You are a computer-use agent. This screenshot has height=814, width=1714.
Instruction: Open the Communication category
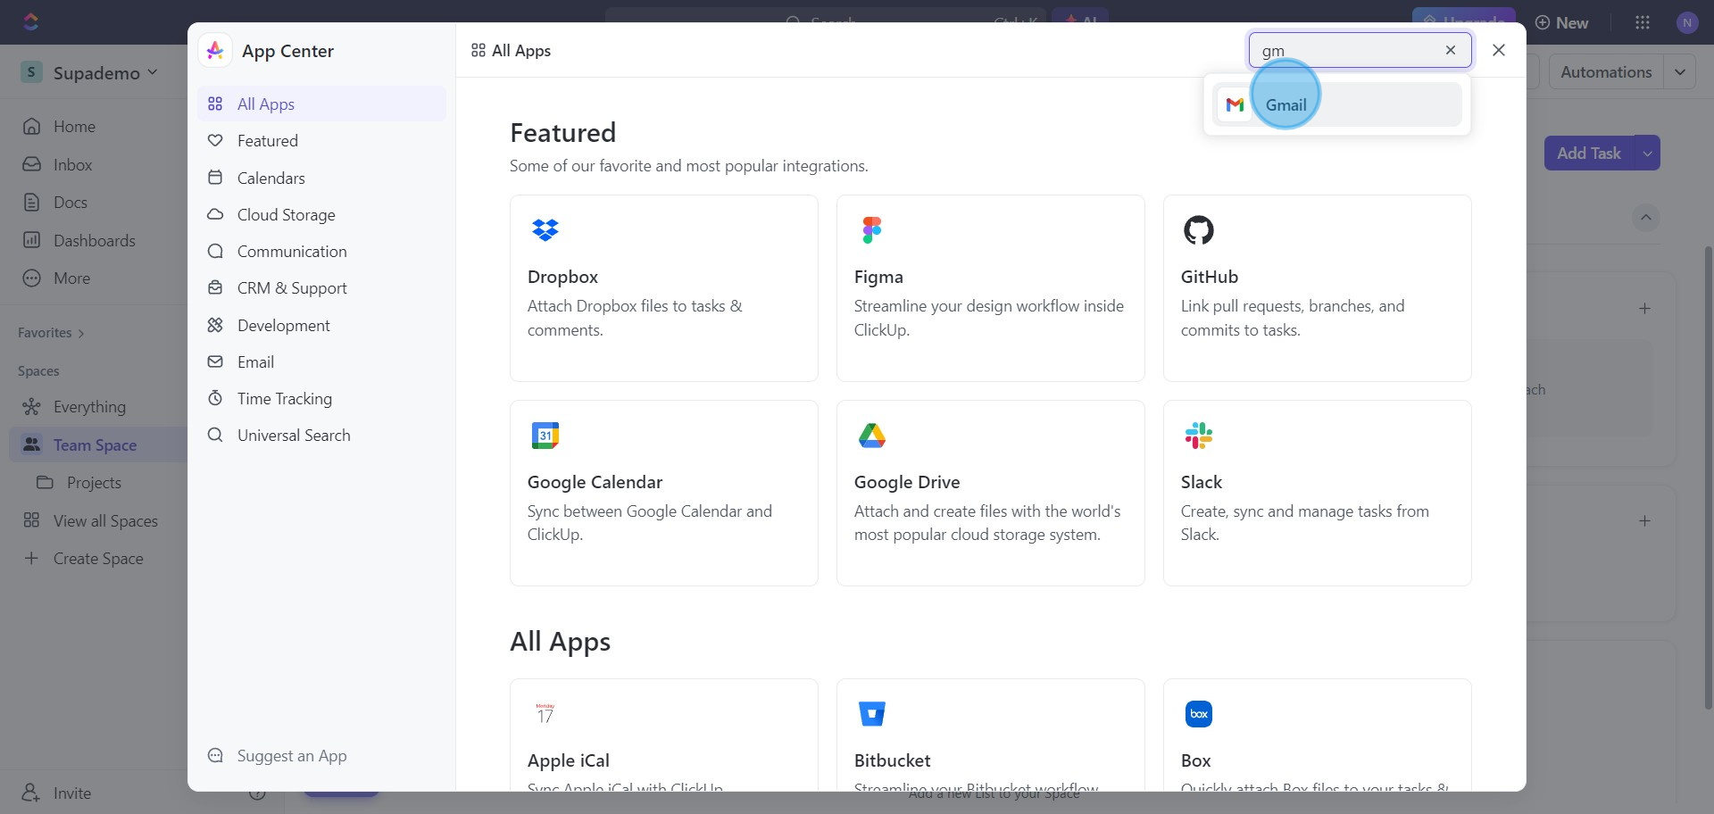click(321, 251)
